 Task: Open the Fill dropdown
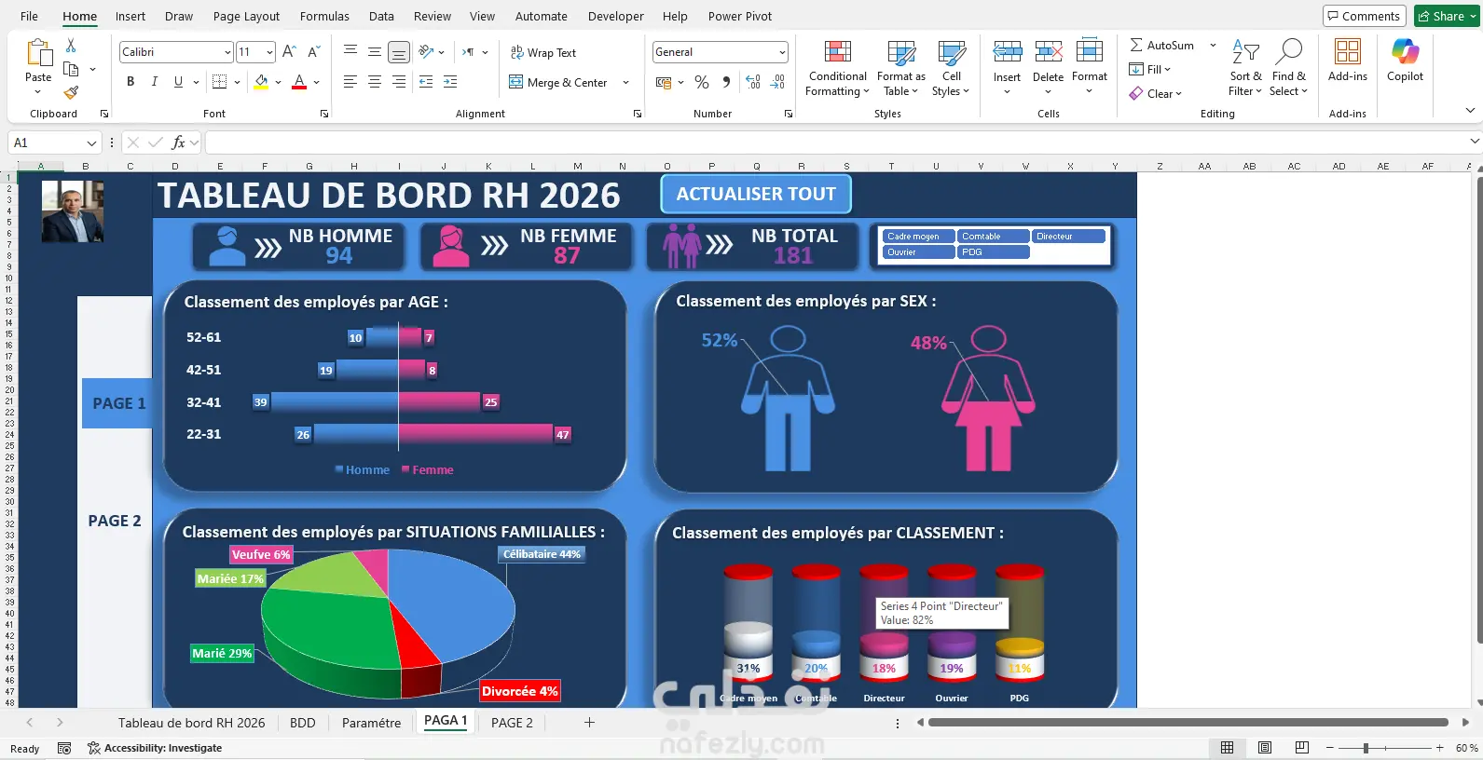pyautogui.click(x=1149, y=69)
